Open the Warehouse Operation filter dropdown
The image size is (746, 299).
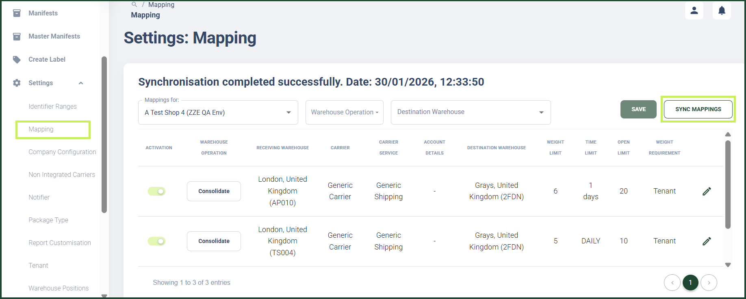pos(345,112)
